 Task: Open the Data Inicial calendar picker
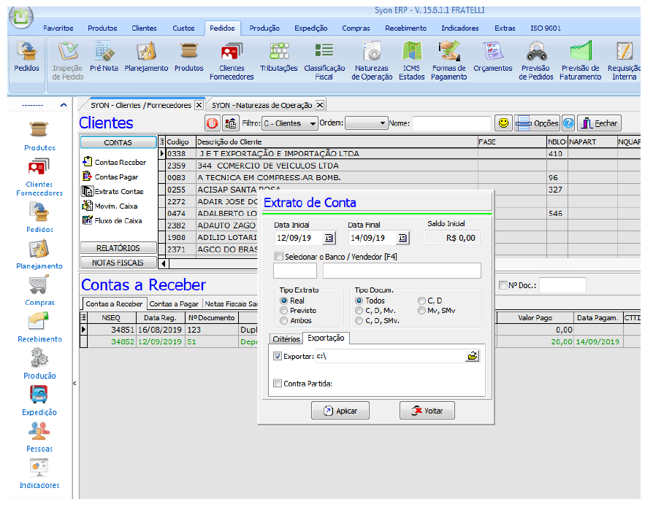pos(329,238)
